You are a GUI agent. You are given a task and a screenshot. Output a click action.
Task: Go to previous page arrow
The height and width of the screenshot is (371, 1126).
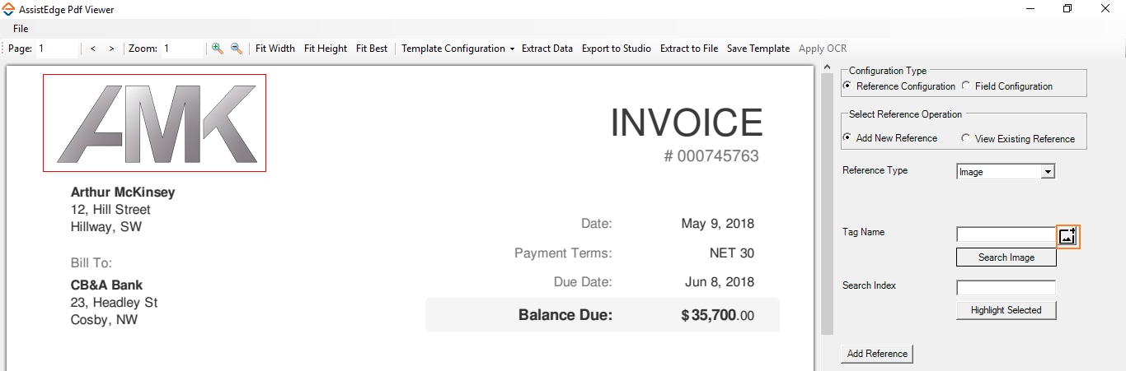click(93, 49)
